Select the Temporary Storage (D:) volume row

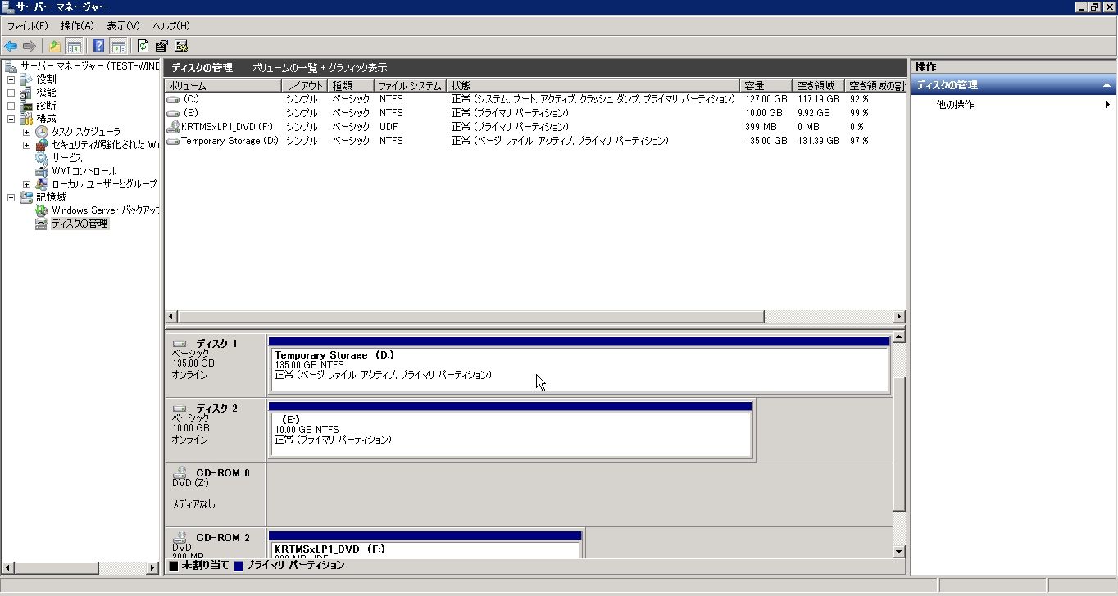(x=535, y=141)
